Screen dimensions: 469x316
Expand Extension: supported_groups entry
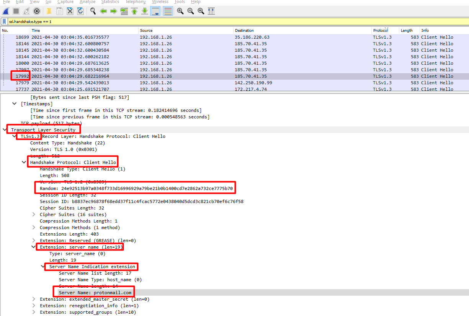point(34,312)
